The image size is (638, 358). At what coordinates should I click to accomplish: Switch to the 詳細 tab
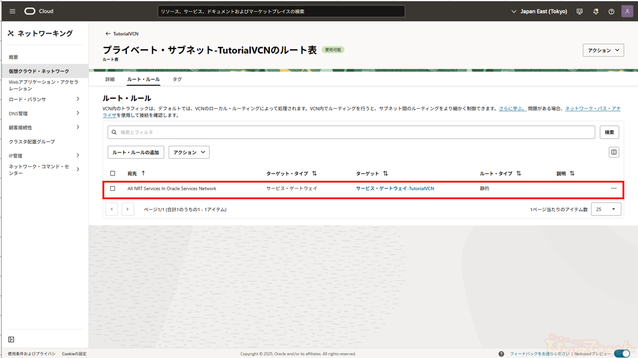click(110, 79)
